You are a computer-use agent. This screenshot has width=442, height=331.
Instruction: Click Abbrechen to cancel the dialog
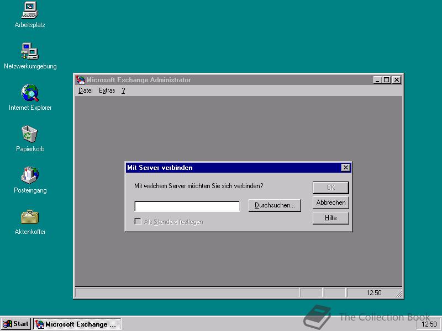coord(330,202)
